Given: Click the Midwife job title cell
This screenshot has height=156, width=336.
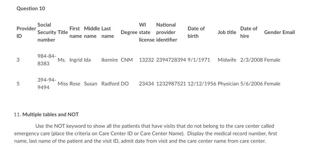Looking at the screenshot, I should click(x=227, y=60).
